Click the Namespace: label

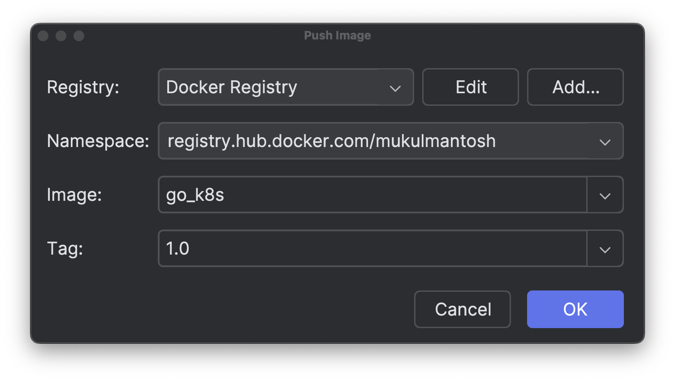(x=98, y=141)
